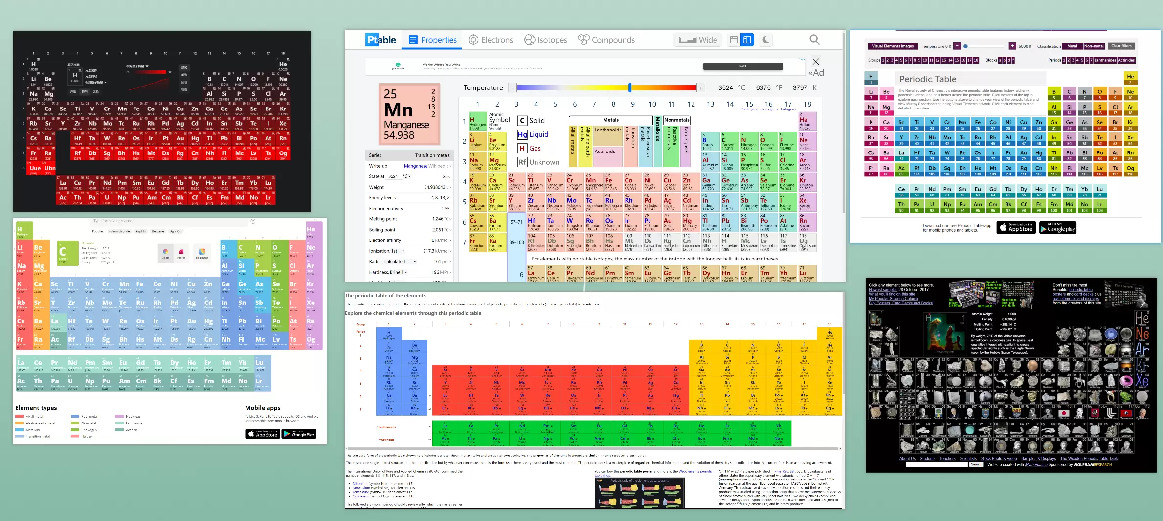Click the Clear filters button

(1121, 46)
